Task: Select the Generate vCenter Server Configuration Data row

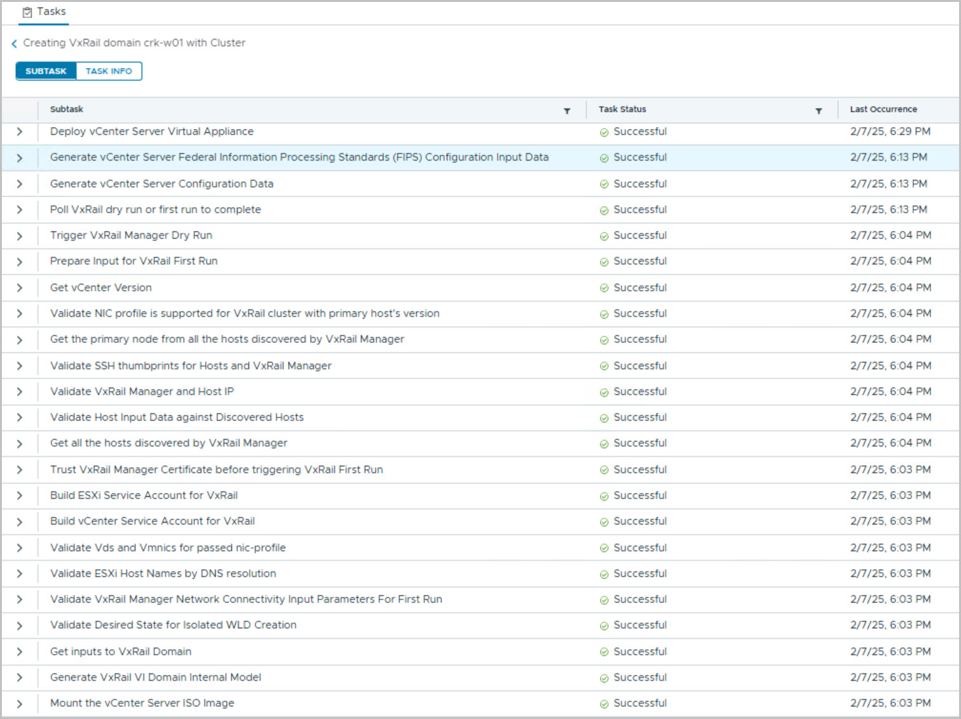Action: pos(161,184)
